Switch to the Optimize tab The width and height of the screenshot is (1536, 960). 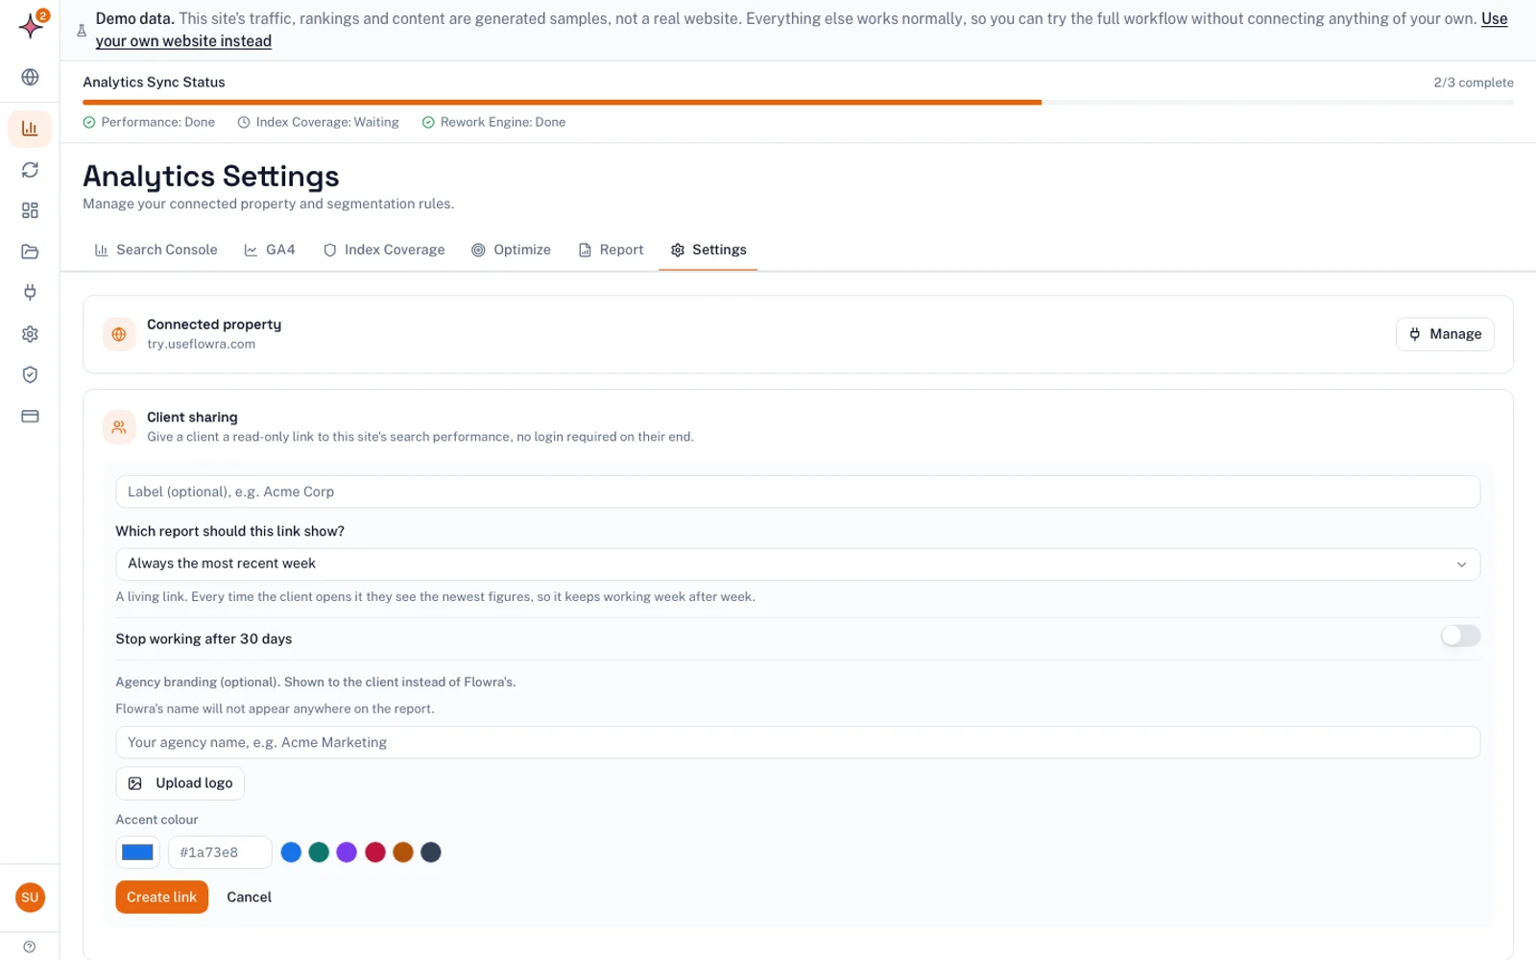512,250
